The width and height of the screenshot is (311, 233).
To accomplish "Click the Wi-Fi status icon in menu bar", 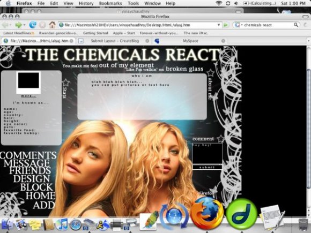I will click(219, 3).
